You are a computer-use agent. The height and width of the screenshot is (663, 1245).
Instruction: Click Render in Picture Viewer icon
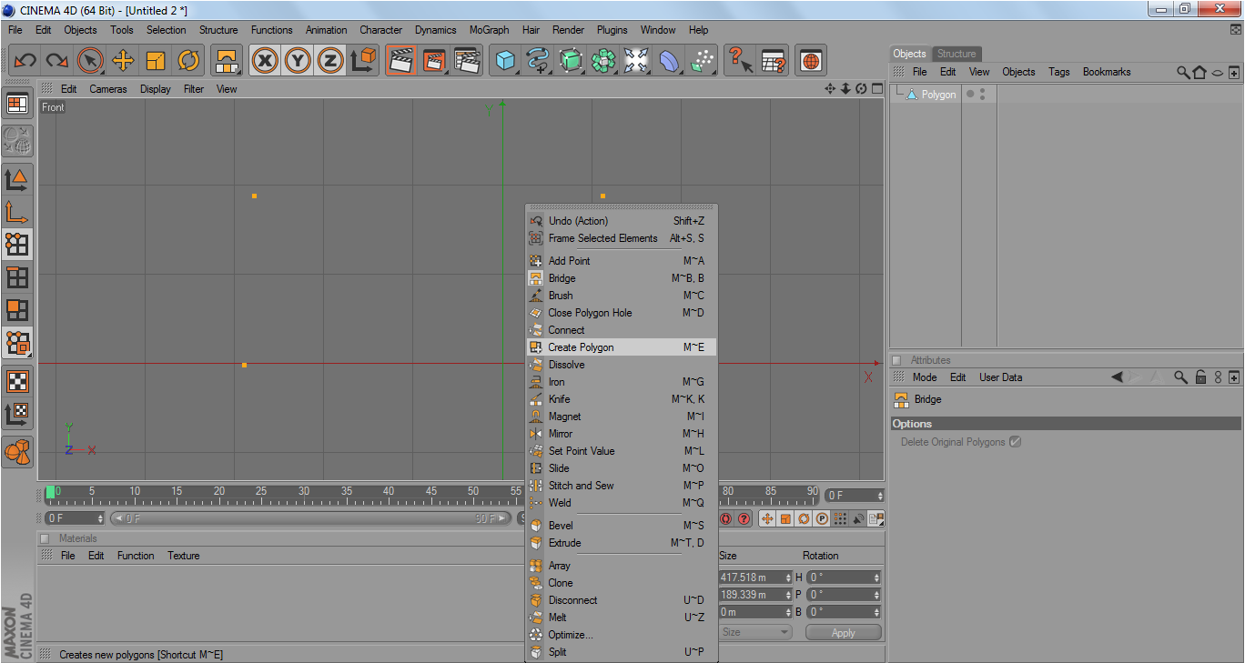point(434,61)
